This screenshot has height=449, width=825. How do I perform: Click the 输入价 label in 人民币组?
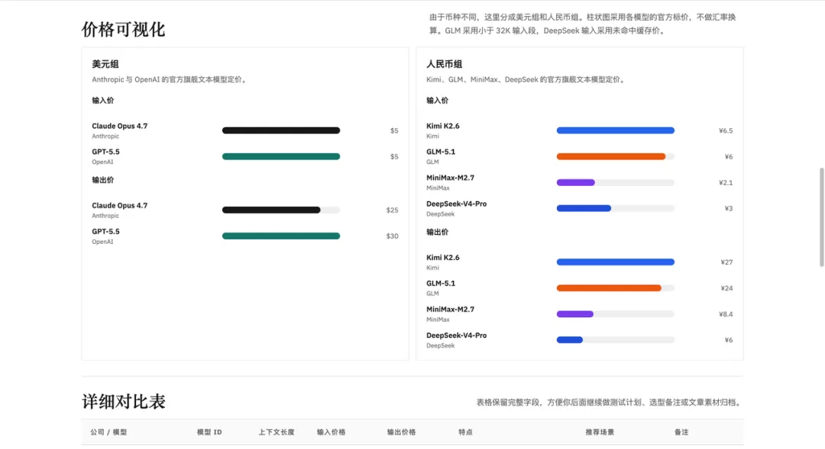click(x=437, y=101)
